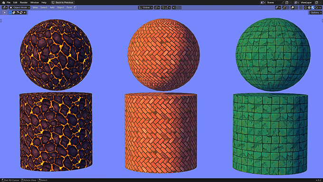Toggle viewport overlays on or off
323x182 pixels.
click(x=292, y=8)
